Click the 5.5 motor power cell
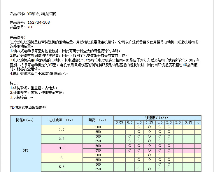The image size is (214, 172). click(62, 167)
